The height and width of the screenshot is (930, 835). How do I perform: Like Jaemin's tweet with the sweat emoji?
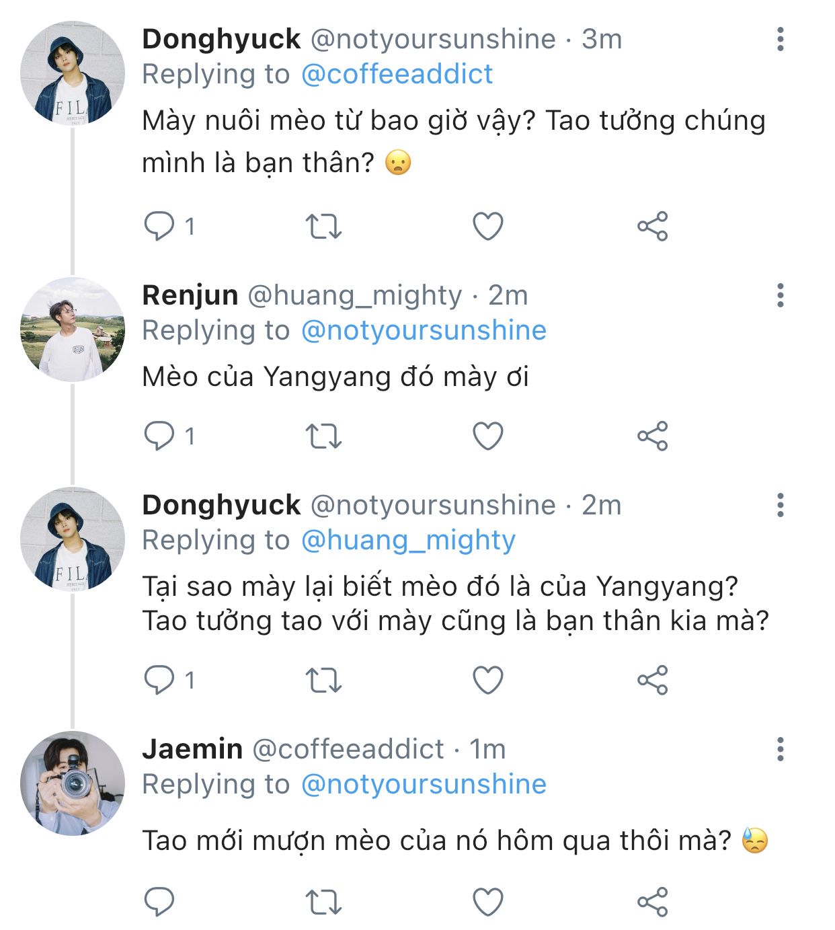pos(488,902)
